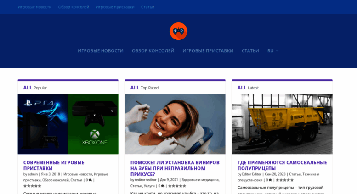Click ALL Popular section heading

coord(35,88)
